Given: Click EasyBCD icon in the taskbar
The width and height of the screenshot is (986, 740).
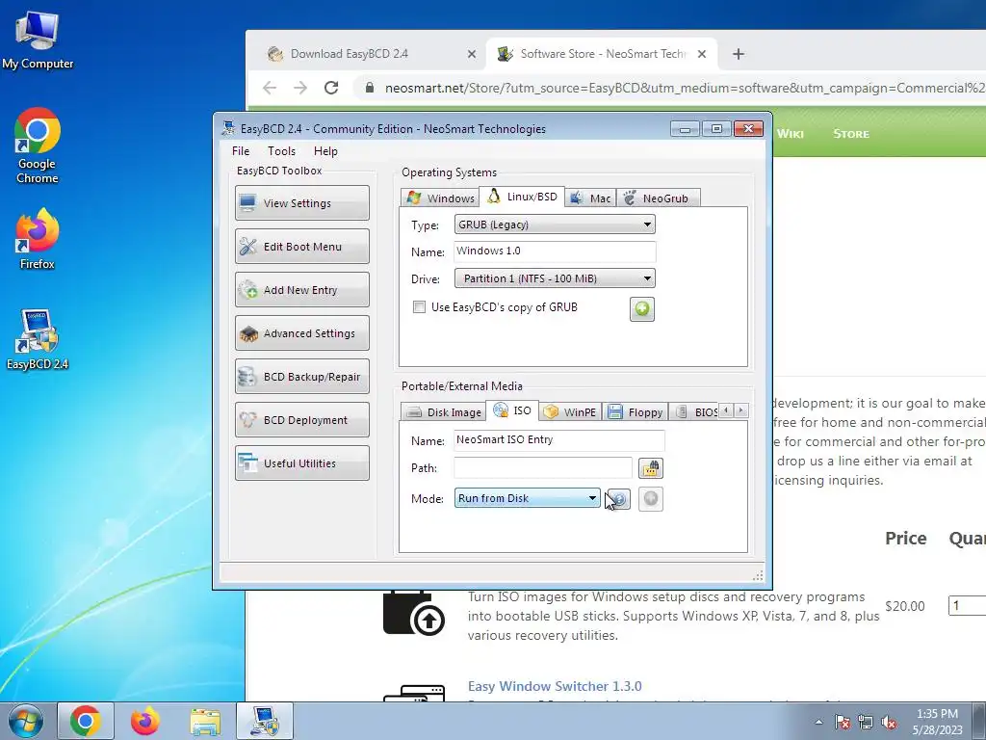Looking at the screenshot, I should click(x=265, y=721).
